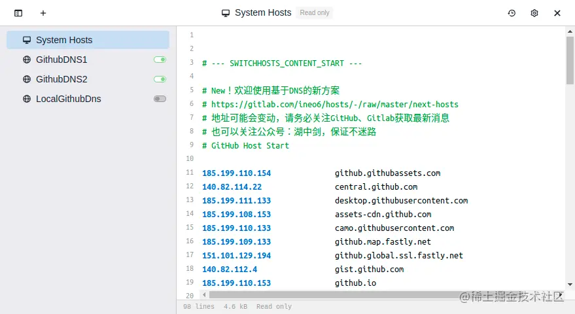The width and height of the screenshot is (575, 314).
Task: Click the SWITCHHOSTS_CONTENT_START comment line
Action: click(x=282, y=63)
